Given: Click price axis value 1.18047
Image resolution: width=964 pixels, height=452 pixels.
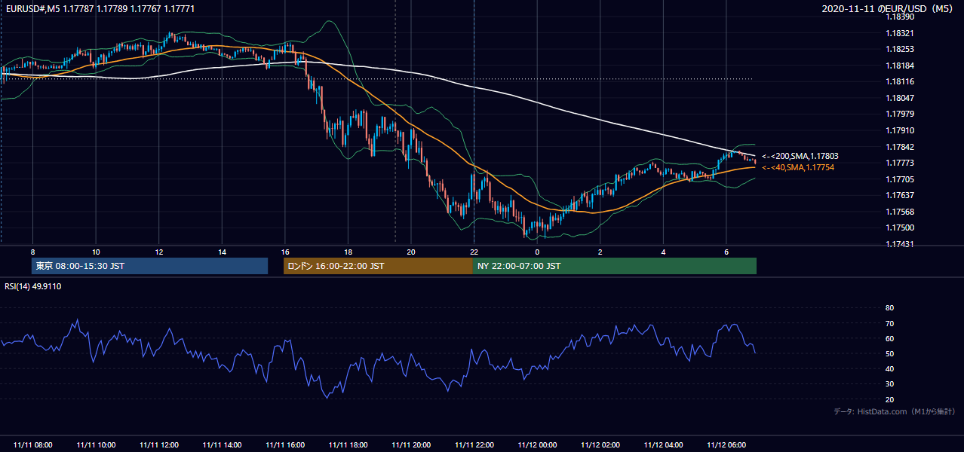Looking at the screenshot, I should tap(901, 98).
